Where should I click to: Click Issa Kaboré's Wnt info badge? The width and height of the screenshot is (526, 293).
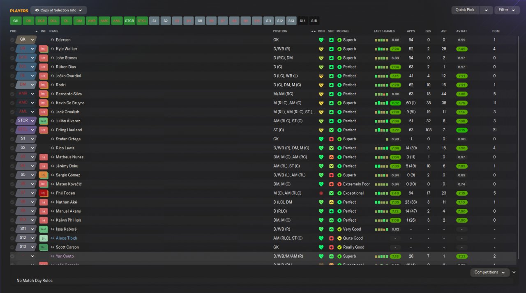pos(43,229)
